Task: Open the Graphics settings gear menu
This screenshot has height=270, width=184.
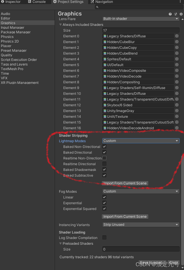Action: coord(181,14)
